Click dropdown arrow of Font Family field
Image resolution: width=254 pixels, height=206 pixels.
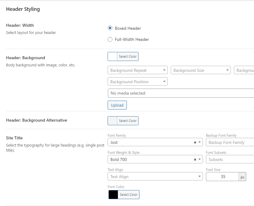click(x=200, y=142)
